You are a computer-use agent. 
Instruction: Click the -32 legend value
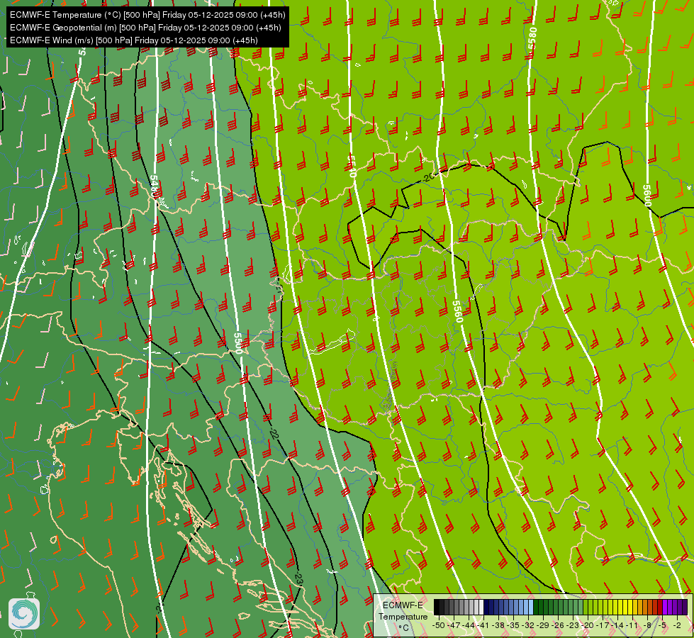[x=528, y=625]
